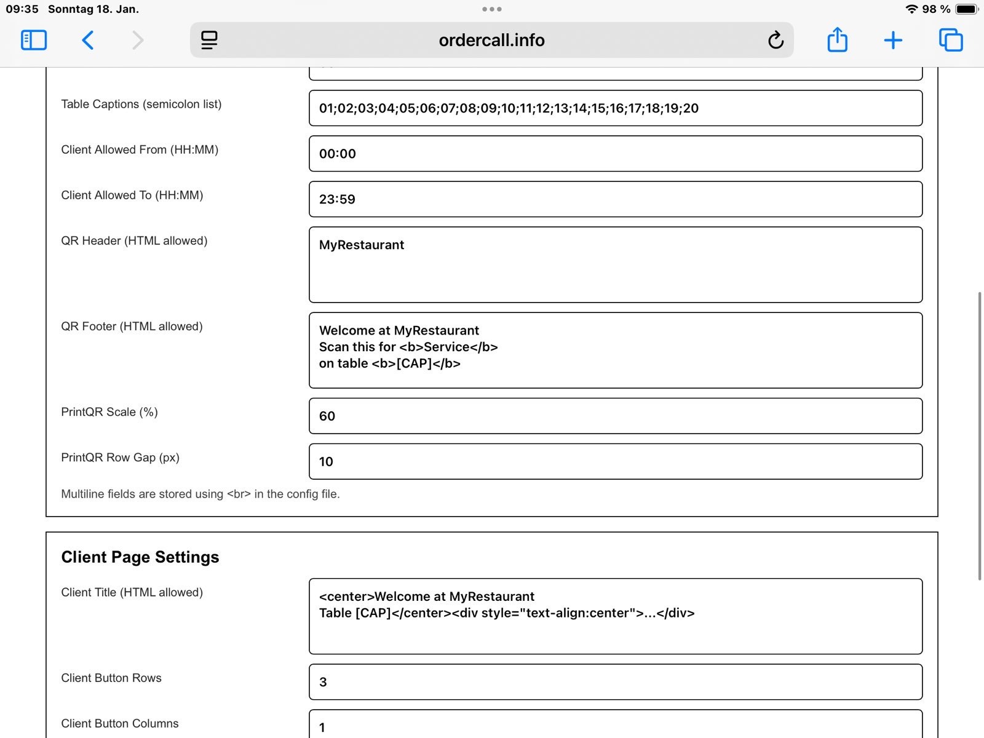Select the PrintQR Scale field
Image resolution: width=984 pixels, height=738 pixels.
[615, 416]
